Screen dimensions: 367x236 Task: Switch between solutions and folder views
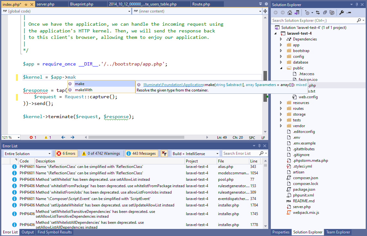[x=297, y=13]
